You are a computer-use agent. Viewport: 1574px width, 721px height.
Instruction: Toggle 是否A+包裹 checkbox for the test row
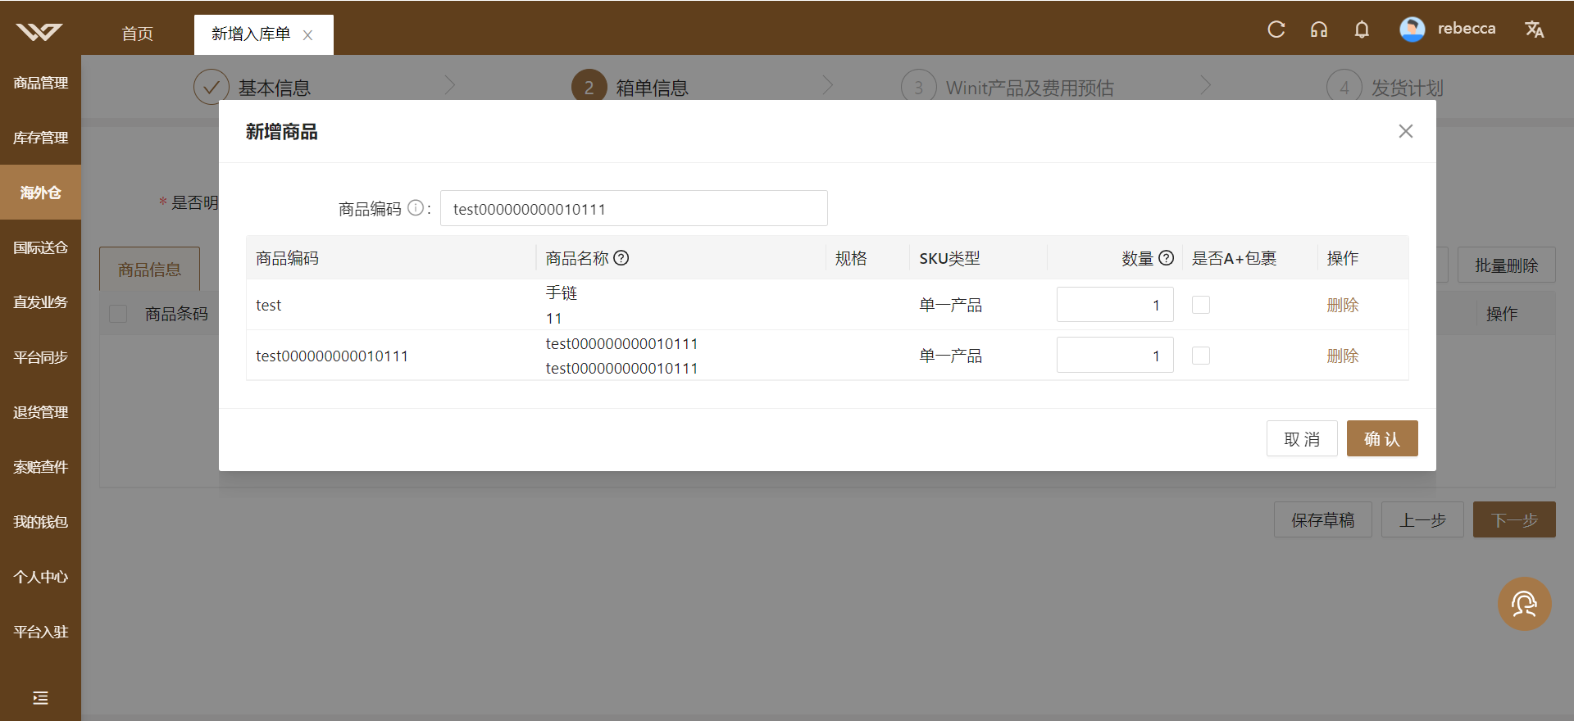(x=1201, y=305)
